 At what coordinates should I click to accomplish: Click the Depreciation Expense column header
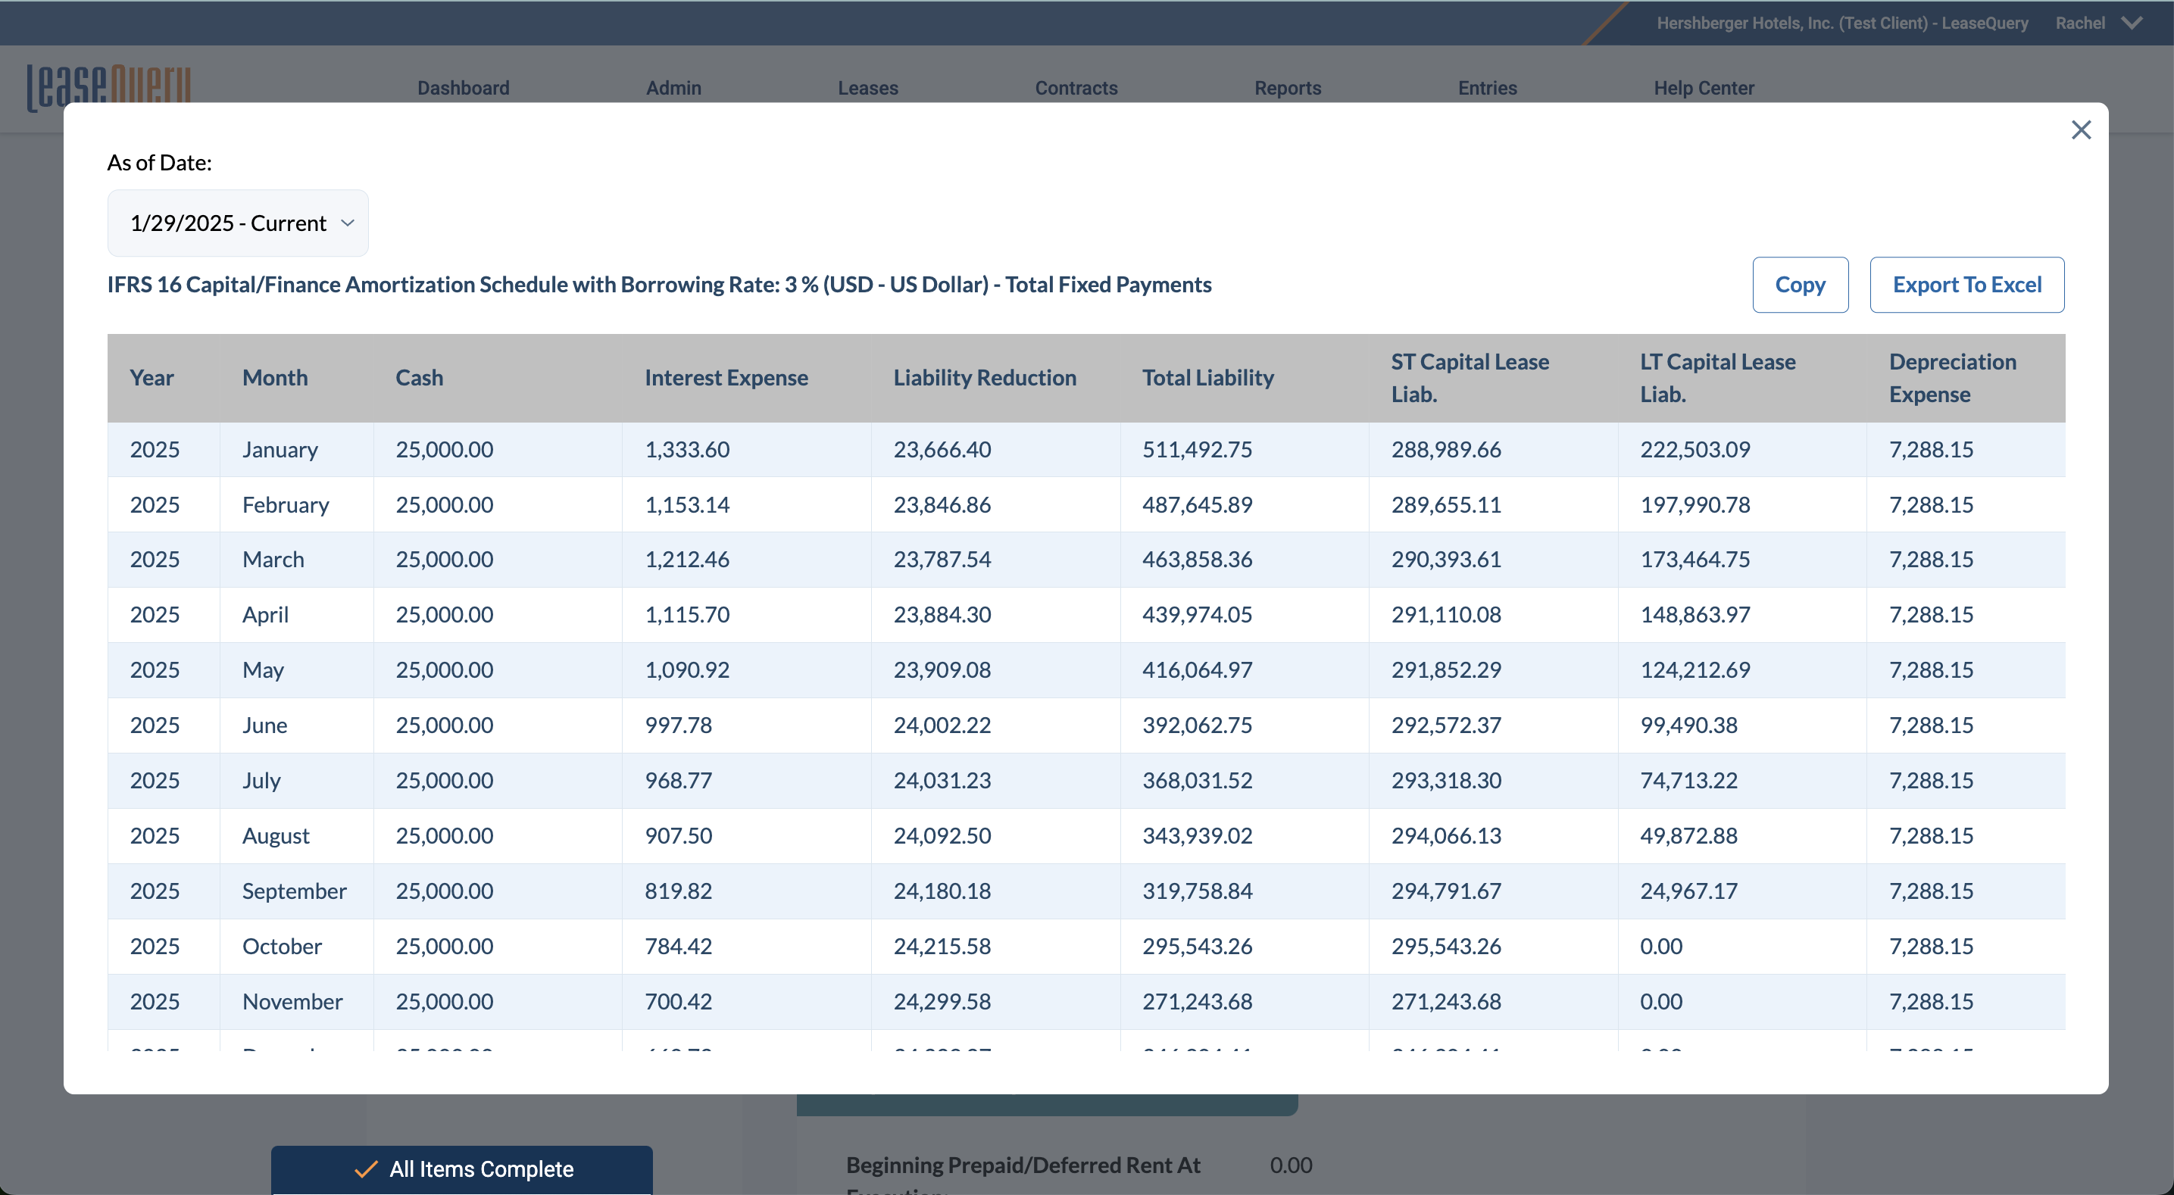[1952, 377]
